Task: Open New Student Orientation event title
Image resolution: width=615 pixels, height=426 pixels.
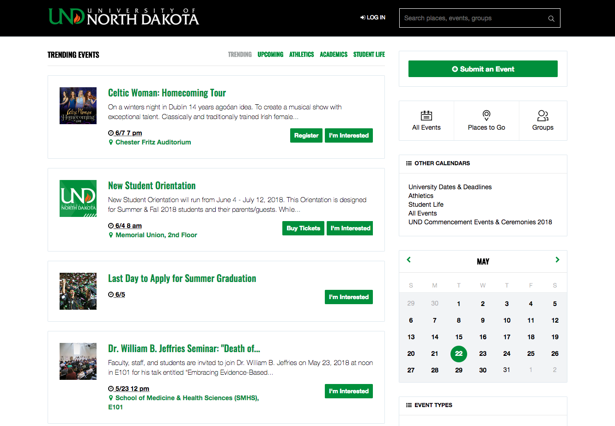Action: click(x=152, y=186)
